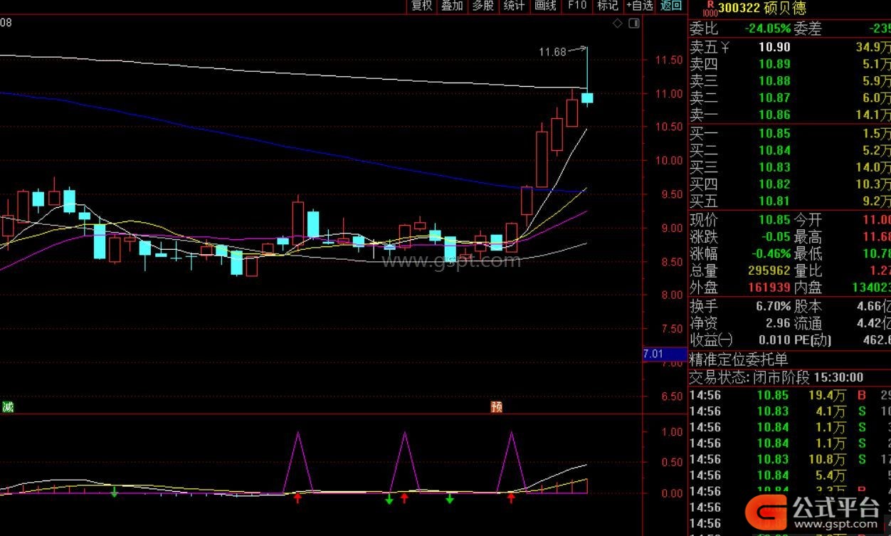Screen dimensions: 891x536
Task: Click the 委比 label
Action: 705,29
